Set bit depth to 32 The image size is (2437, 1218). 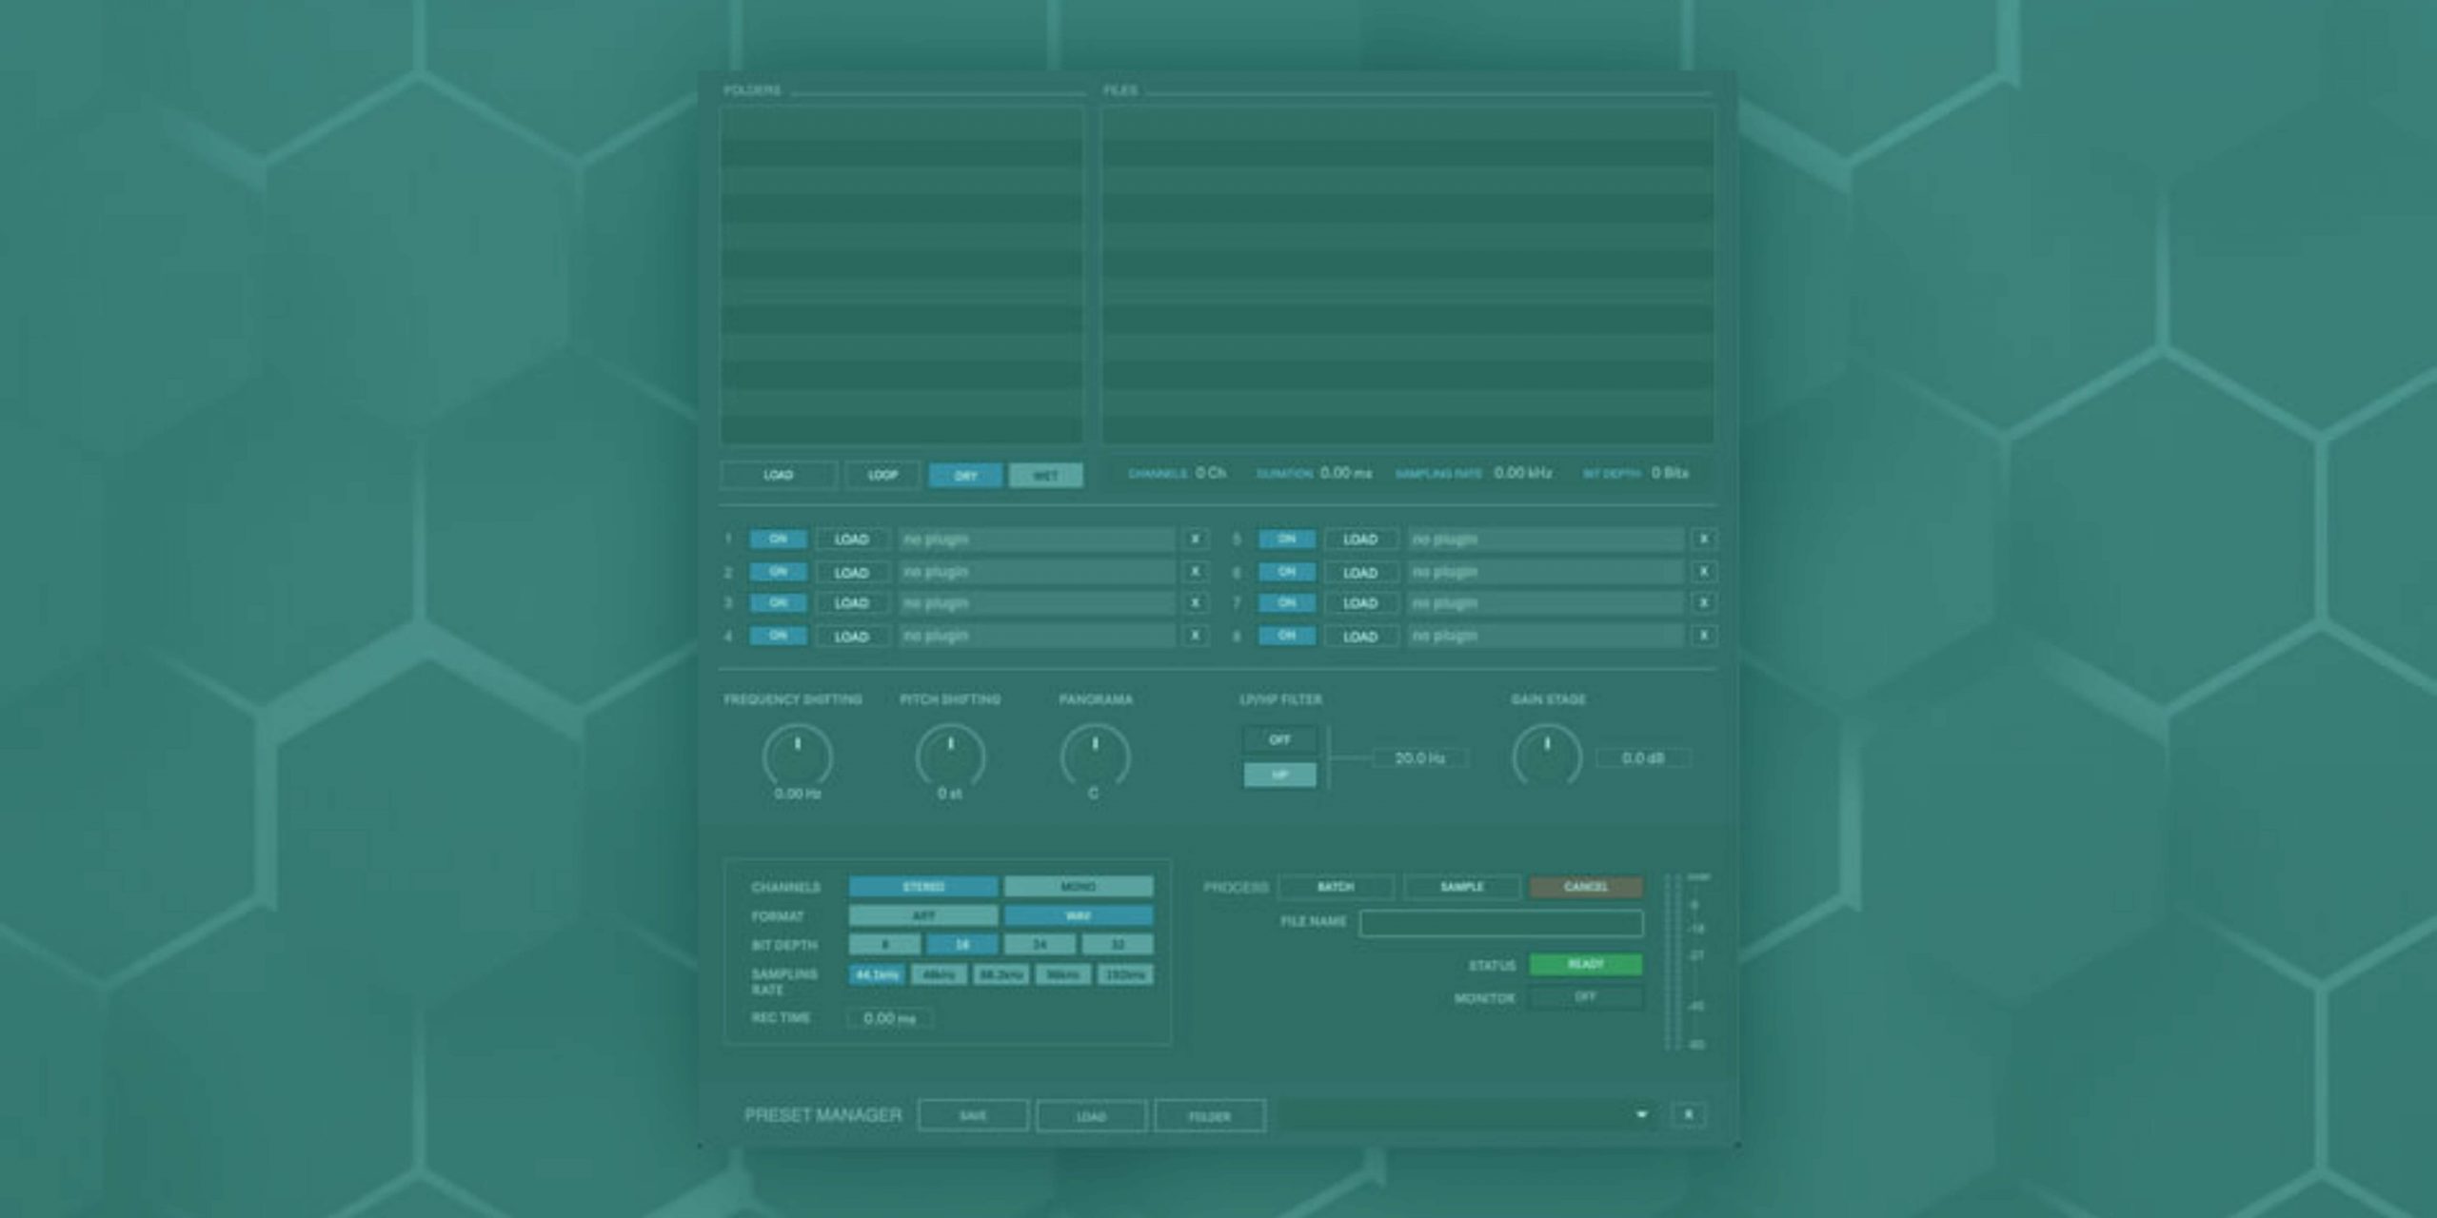point(1118,944)
